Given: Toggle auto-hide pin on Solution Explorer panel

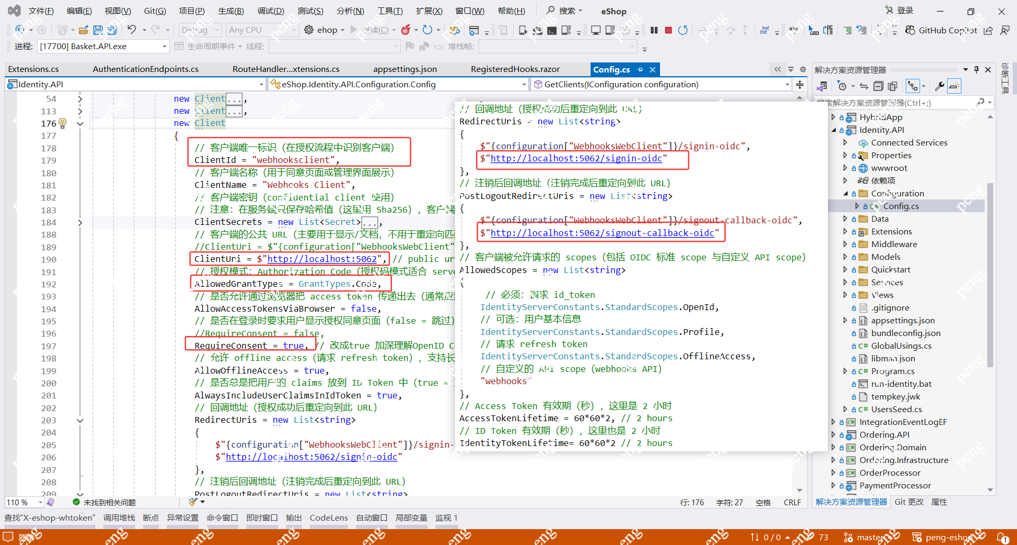Looking at the screenshot, I should point(976,69).
